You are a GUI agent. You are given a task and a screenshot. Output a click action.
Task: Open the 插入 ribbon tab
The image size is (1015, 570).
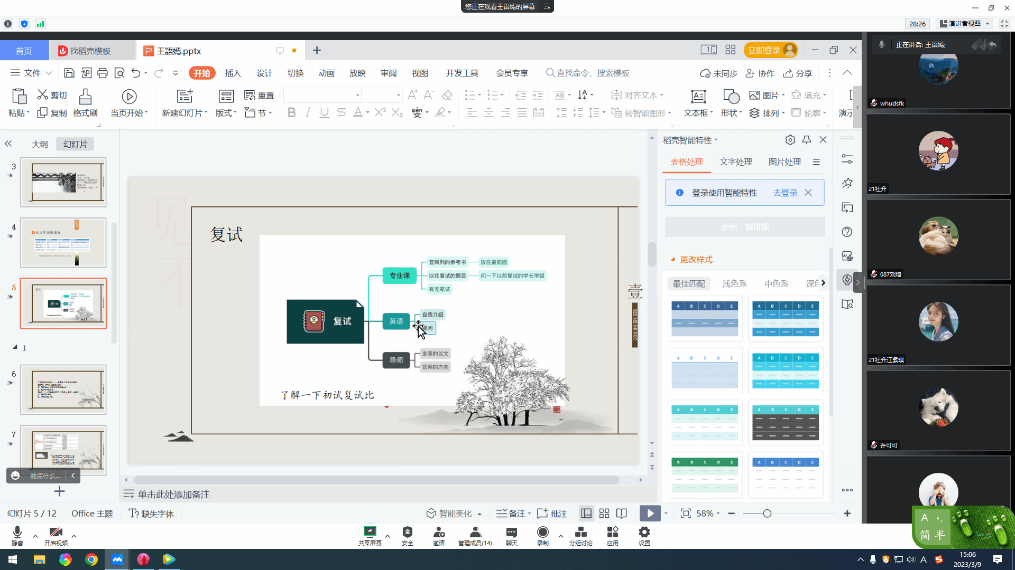point(233,73)
